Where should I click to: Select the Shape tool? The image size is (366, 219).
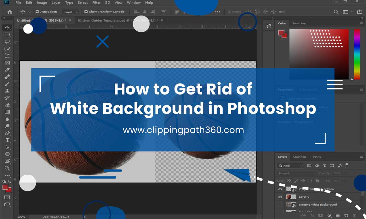click(7, 154)
